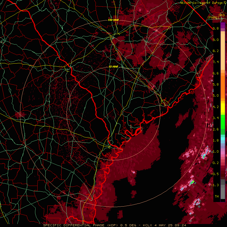Click the 1.8 value on the scale

pyautogui.click(x=216, y=140)
